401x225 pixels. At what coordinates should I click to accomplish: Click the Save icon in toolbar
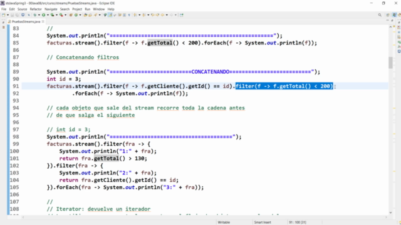click(x=12, y=15)
